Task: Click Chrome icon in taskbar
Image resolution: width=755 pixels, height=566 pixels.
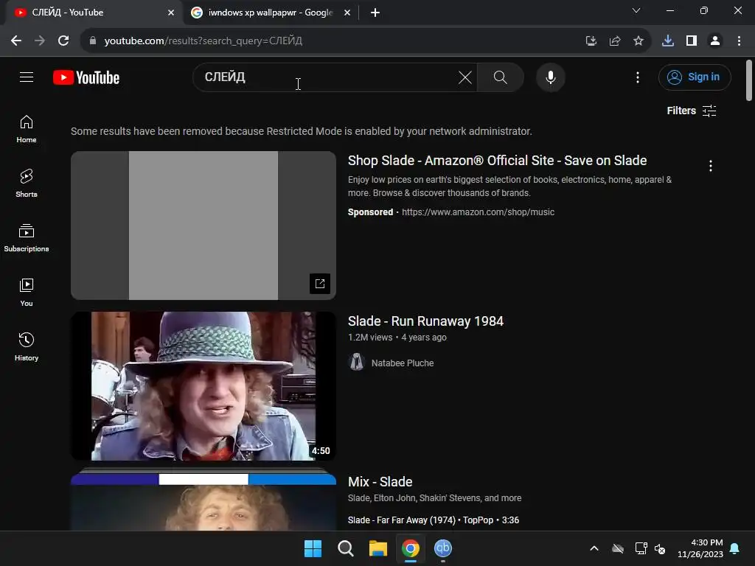Action: click(410, 548)
